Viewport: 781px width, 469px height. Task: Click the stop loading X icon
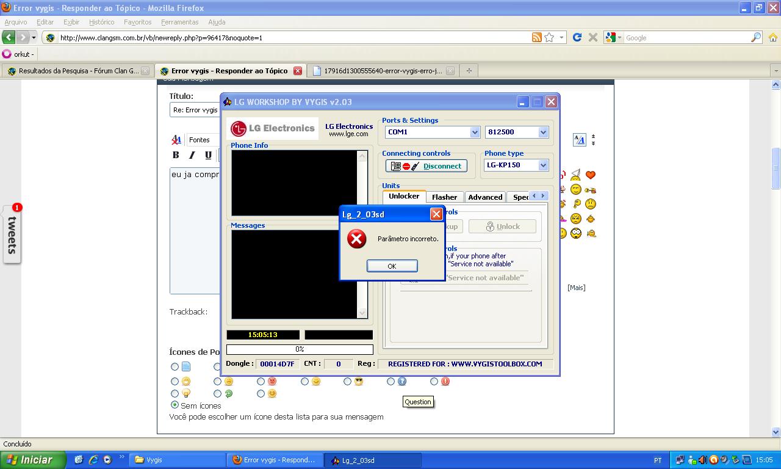pos(592,37)
